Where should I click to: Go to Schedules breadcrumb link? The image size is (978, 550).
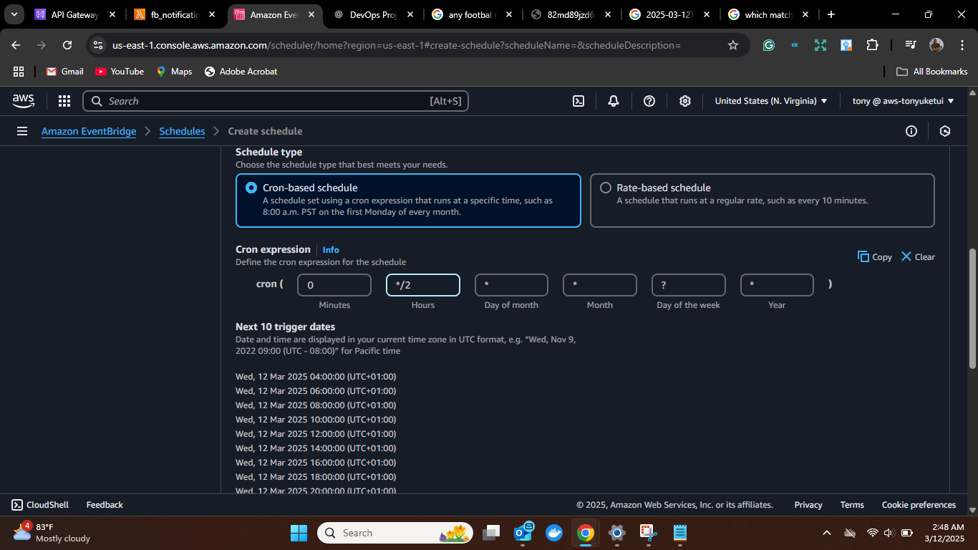(182, 131)
